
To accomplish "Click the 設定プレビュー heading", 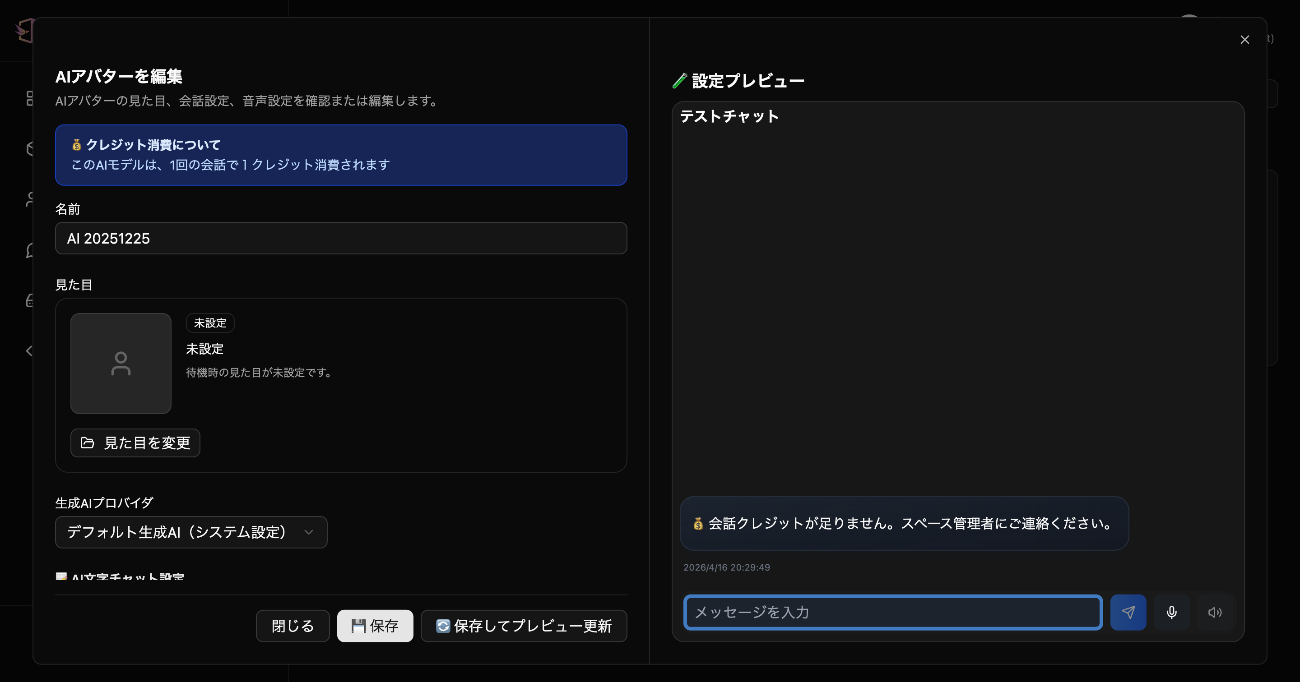I will (x=748, y=81).
